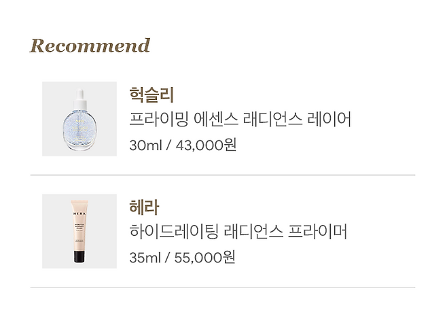Viewport: 447px width, 331px height.
Task: Select the 헤라 brand name
Action: (x=144, y=207)
